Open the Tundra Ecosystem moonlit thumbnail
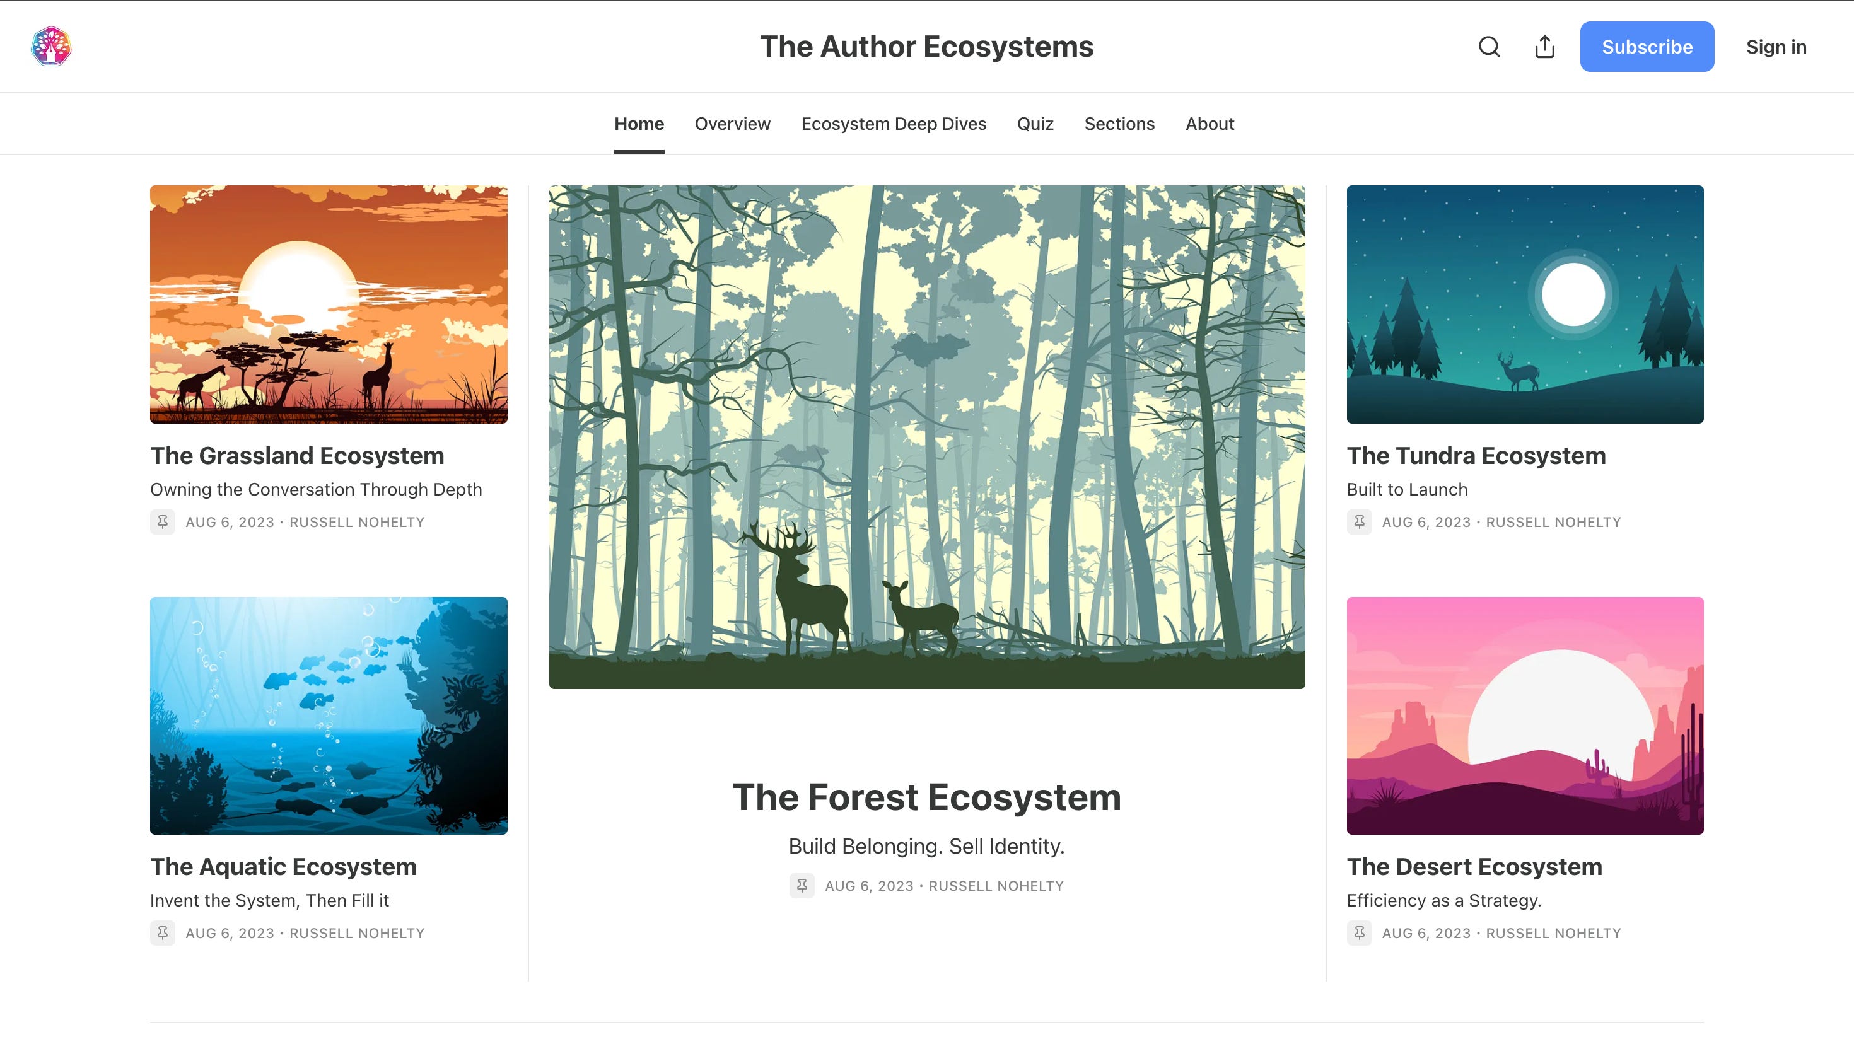 click(x=1525, y=304)
